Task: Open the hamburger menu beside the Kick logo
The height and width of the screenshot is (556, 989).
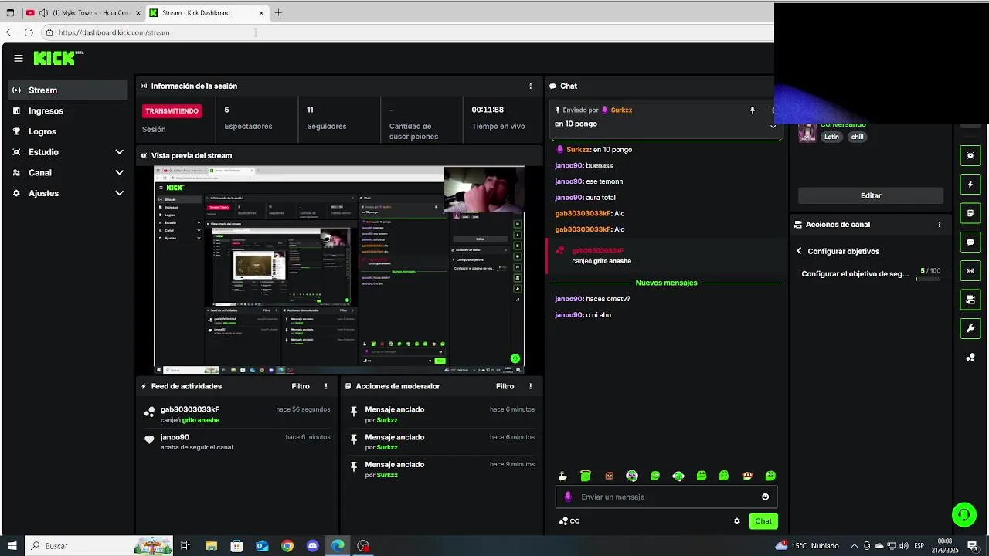Action: tap(18, 58)
